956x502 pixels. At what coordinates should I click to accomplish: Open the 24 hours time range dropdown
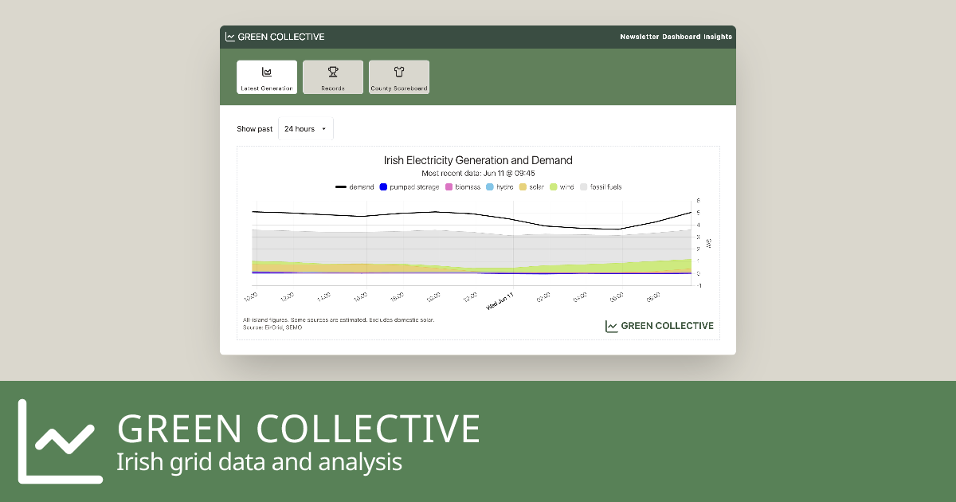(x=305, y=128)
